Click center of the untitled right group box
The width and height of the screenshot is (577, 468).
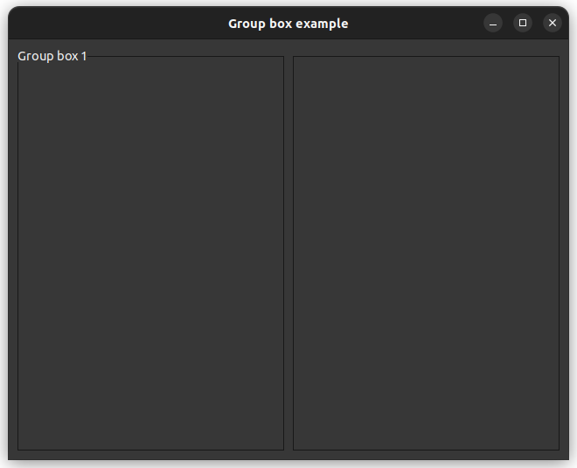click(x=426, y=254)
